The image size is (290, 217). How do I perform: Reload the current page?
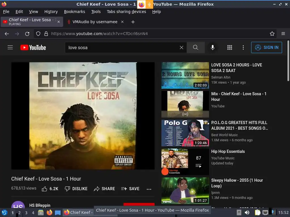click(27, 34)
